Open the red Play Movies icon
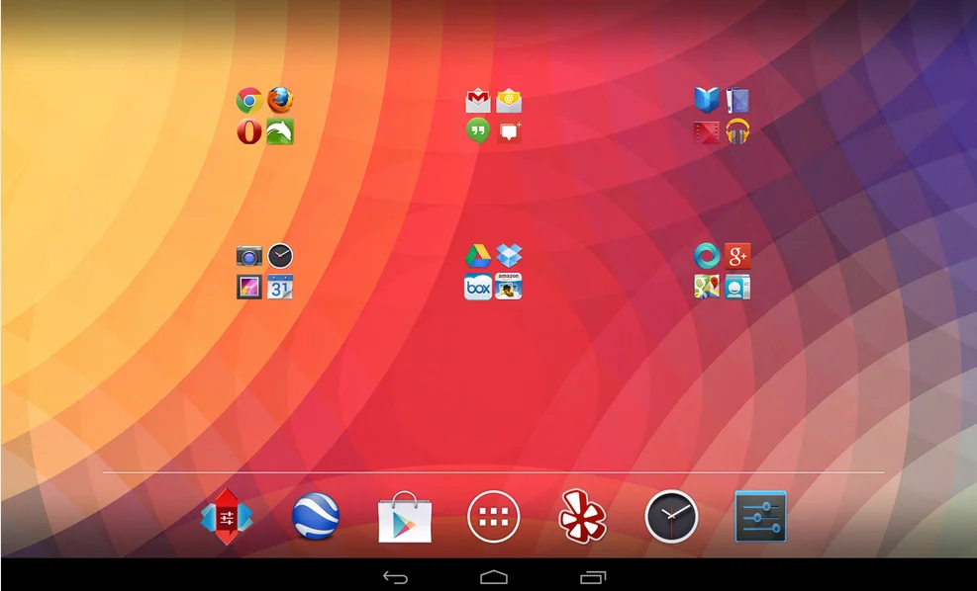 pyautogui.click(x=707, y=131)
